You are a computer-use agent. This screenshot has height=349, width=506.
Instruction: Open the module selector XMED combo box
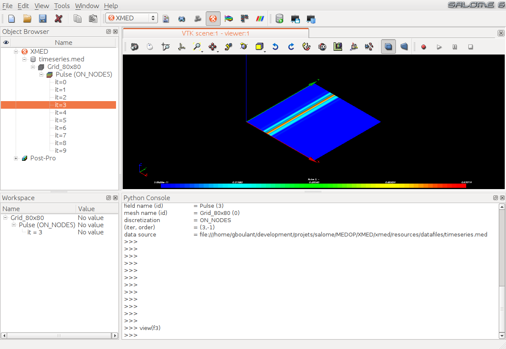click(132, 18)
